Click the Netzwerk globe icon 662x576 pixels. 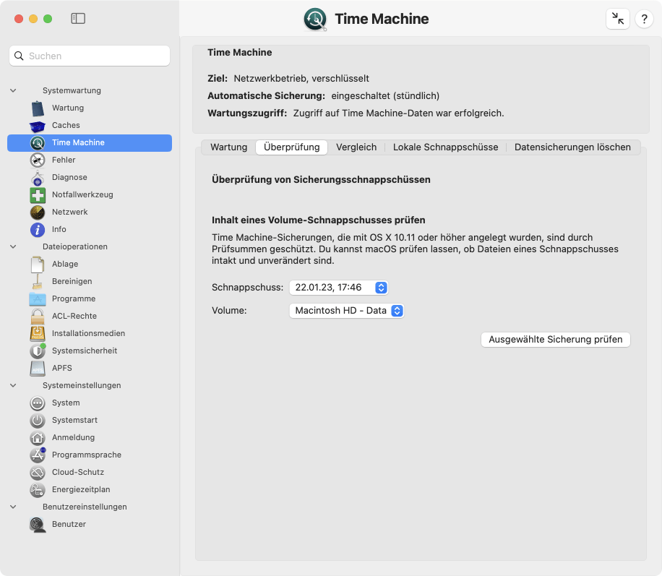point(38,212)
